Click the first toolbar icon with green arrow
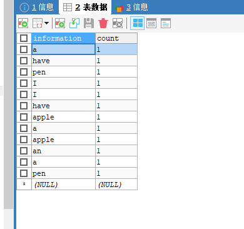Viewport: 244px width, 229px height. tap(23, 23)
